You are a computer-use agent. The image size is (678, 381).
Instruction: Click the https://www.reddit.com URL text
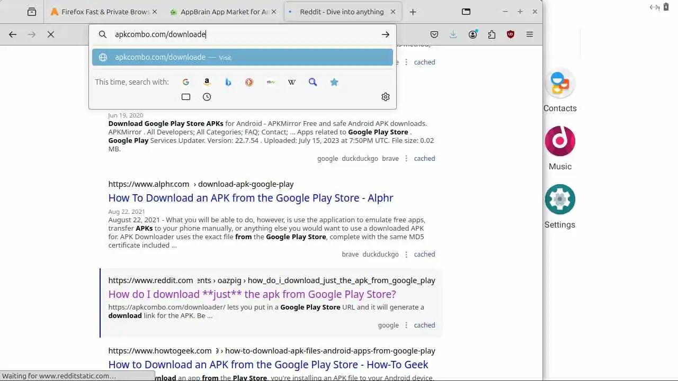(x=151, y=280)
